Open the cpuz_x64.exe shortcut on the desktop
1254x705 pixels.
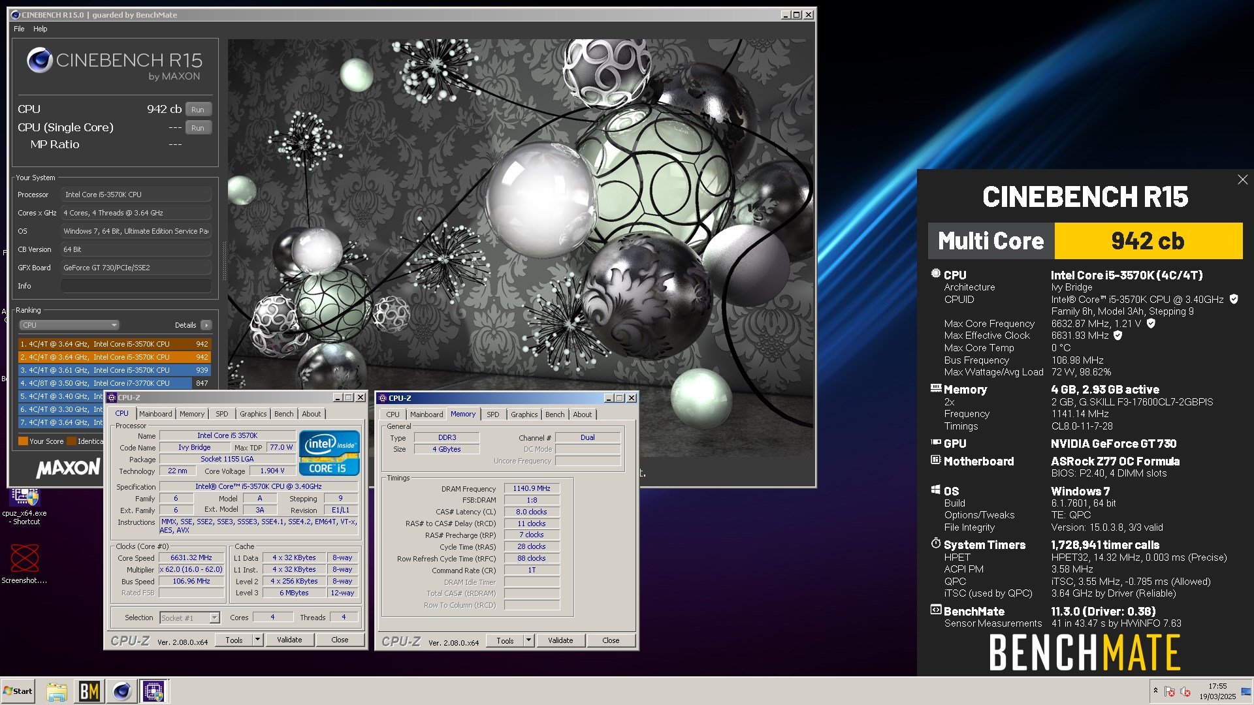point(25,505)
